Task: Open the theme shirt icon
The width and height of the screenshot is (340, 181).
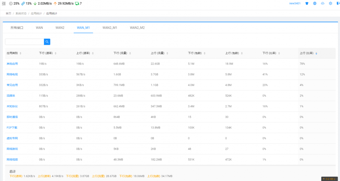Action: tap(307, 3)
